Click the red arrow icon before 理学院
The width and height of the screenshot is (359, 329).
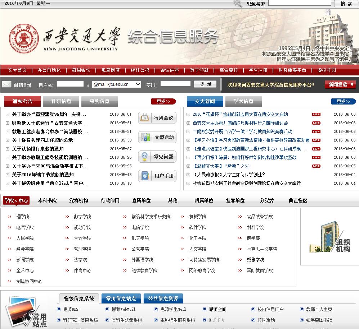pos(9,217)
